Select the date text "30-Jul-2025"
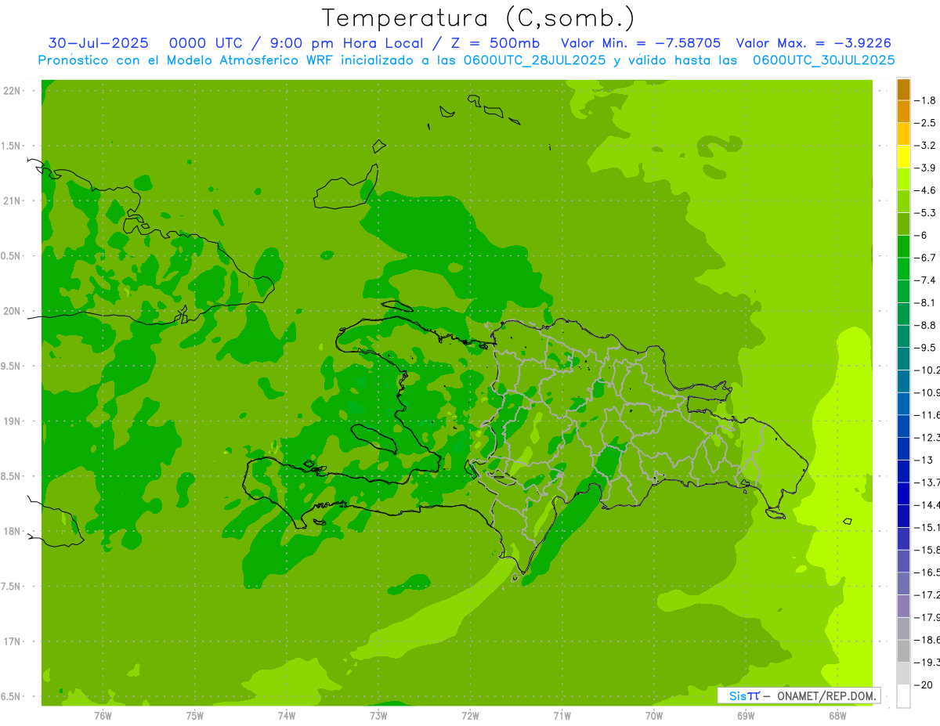The image size is (940, 726). tap(98, 43)
